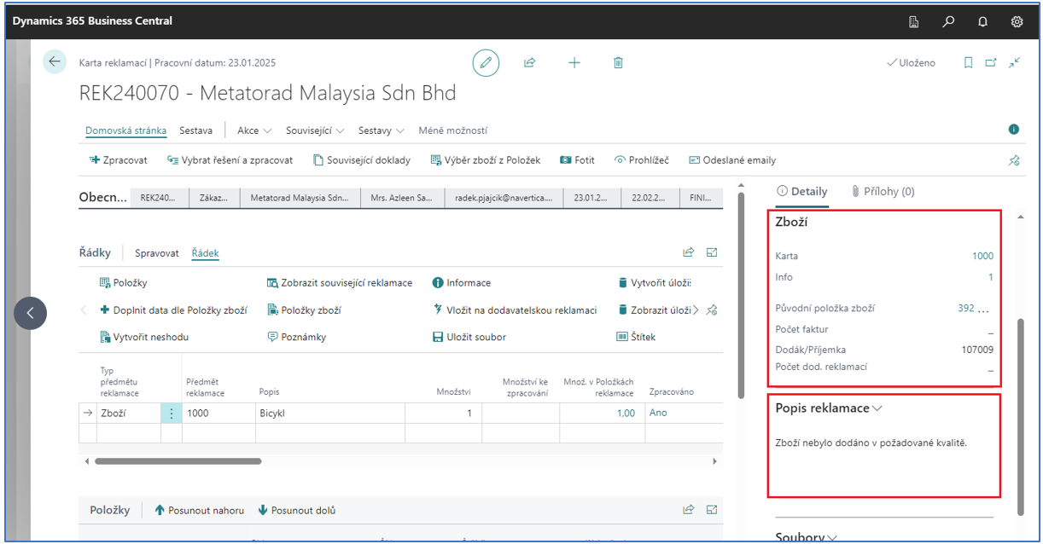Open Související doklady action
The height and width of the screenshot is (544, 1043).
(361, 160)
